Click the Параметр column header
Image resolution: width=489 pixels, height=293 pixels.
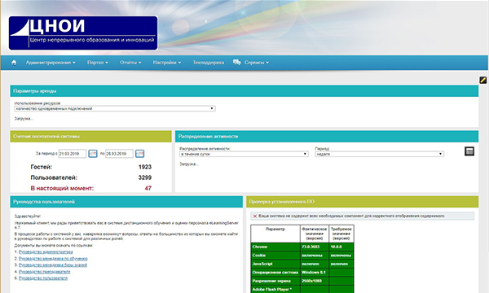pos(275,234)
